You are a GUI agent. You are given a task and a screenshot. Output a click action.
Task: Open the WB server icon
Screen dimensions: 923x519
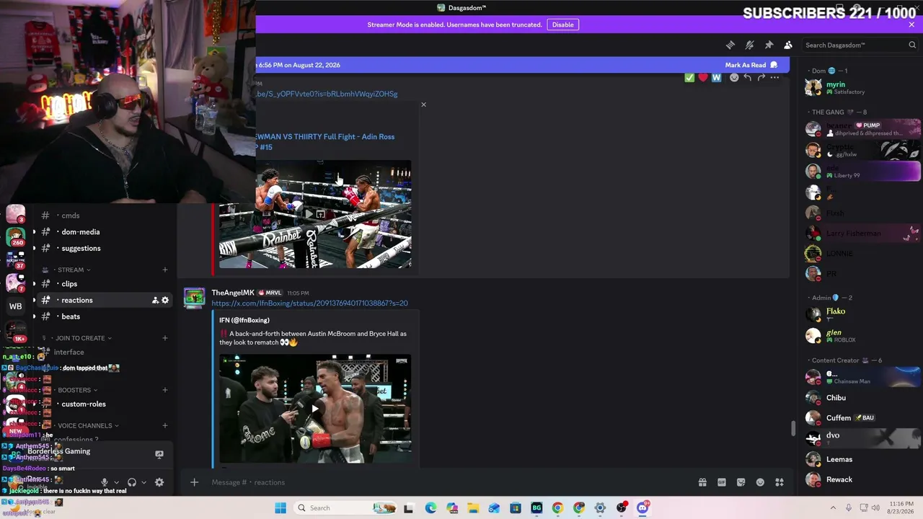point(15,306)
